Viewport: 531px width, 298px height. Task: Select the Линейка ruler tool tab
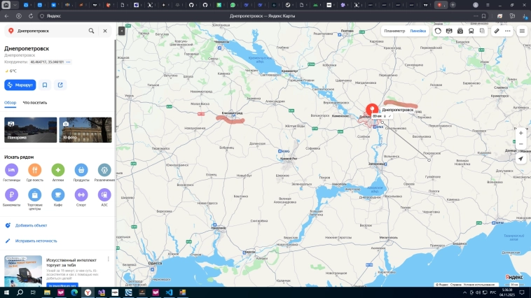418,31
